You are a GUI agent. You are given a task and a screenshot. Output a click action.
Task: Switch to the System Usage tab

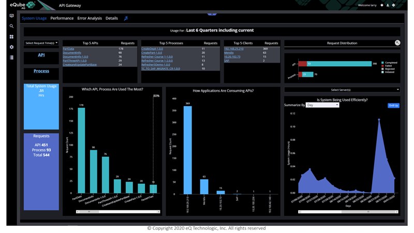pos(34,18)
